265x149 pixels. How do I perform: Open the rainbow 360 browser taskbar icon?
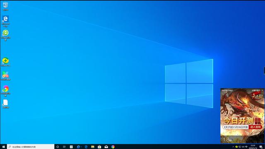pyautogui.click(x=113, y=147)
